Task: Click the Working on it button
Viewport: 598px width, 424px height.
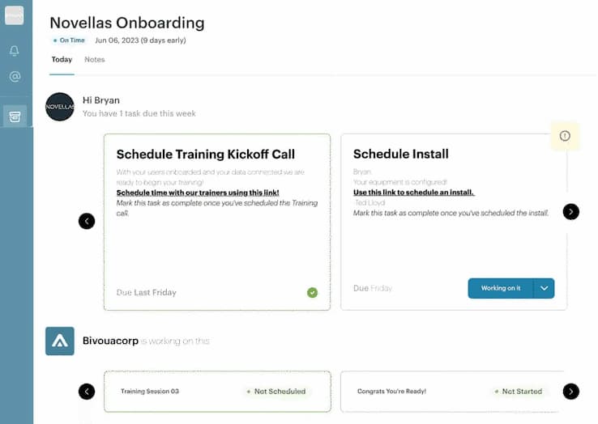Action: pos(501,289)
